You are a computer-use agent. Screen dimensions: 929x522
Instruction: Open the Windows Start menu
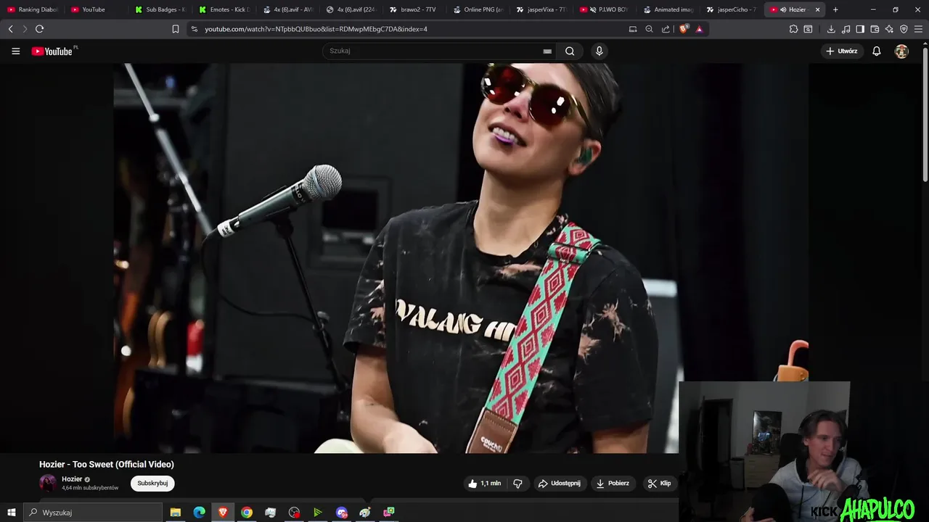[x=11, y=513]
